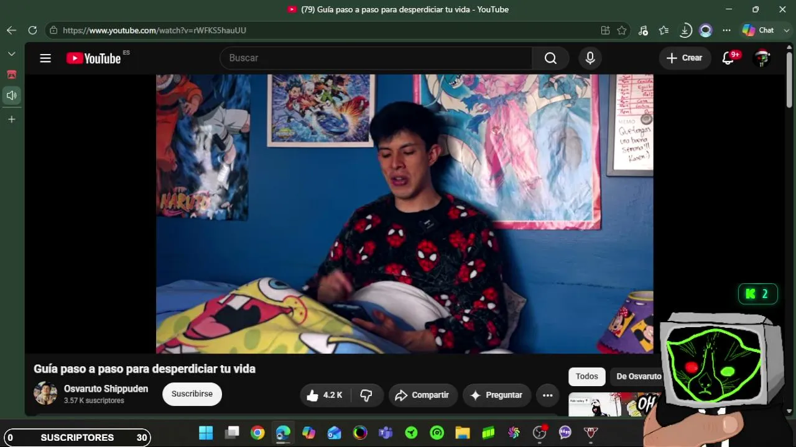Click the YouTube address bar URL
Viewport: 796px width, 447px height.
154,30
